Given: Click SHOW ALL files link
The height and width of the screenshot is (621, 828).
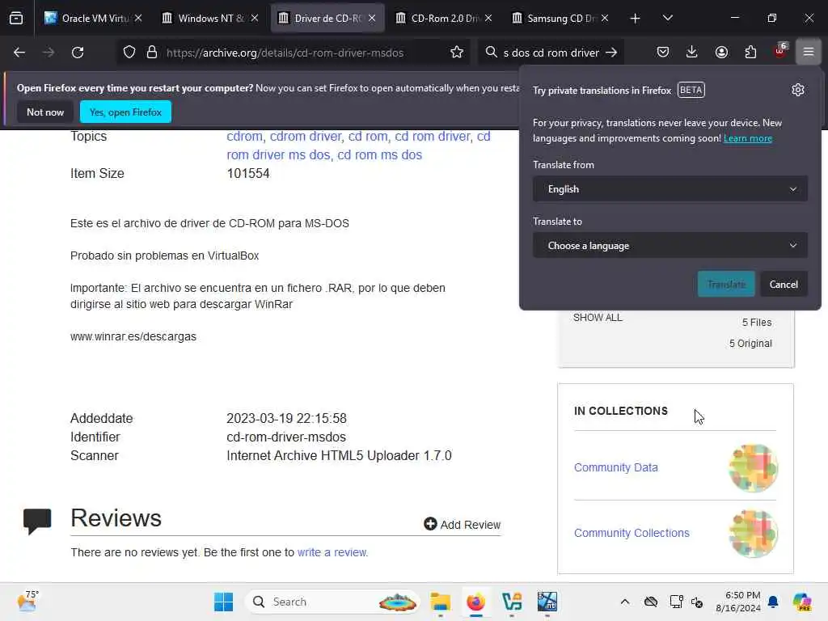Looking at the screenshot, I should coord(598,317).
